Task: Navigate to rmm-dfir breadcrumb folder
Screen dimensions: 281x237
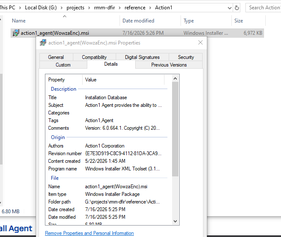Action: point(105,8)
